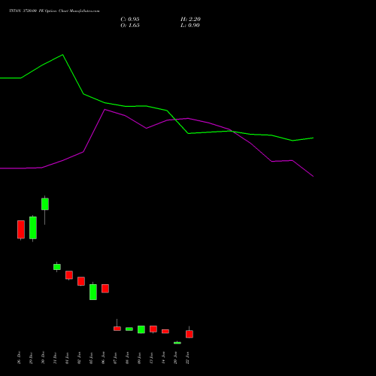Click the green candle above 29 Dec
The image size is (376, 376).
click(33, 228)
